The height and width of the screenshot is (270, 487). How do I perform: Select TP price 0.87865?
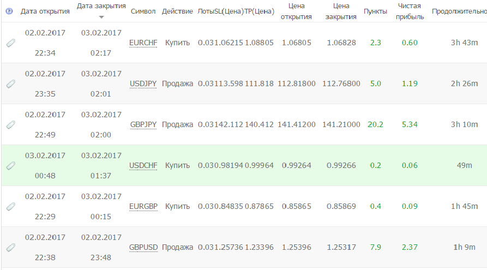coord(259,206)
